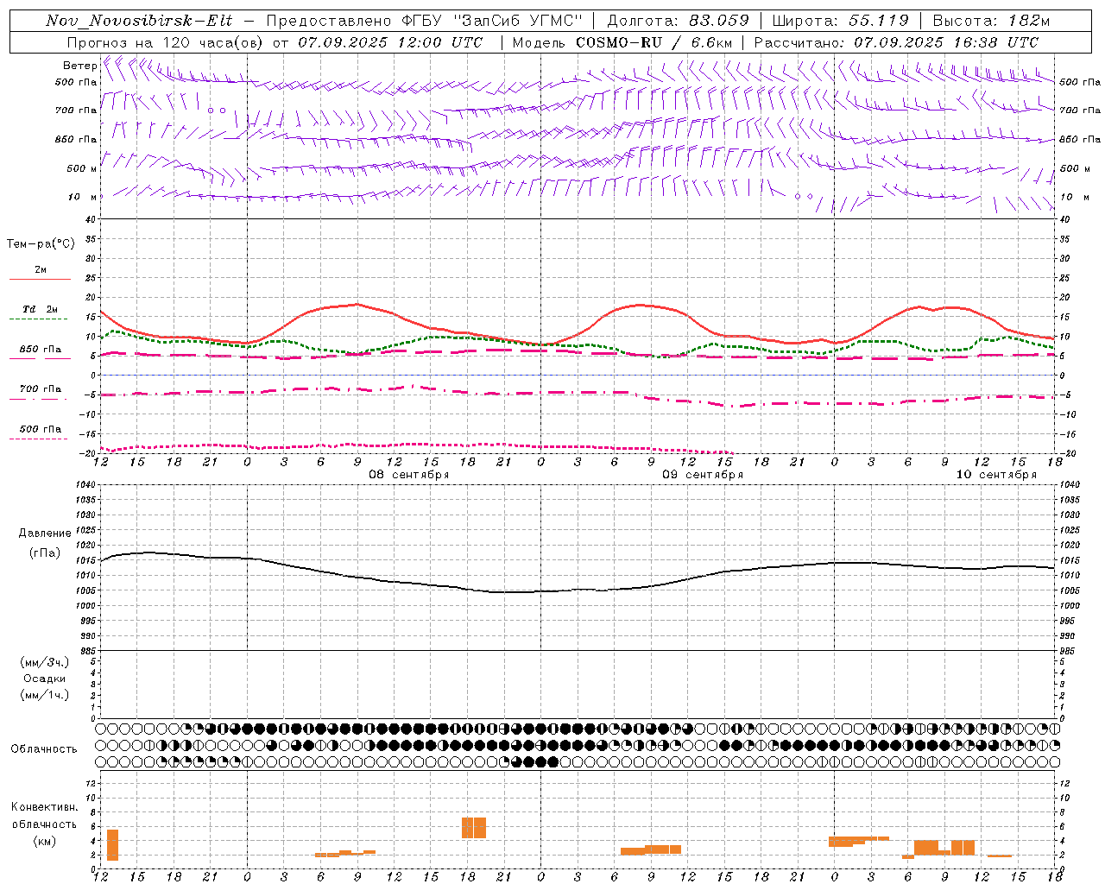
Task: Click the '2м' temperature legend entry
Action: (41, 270)
